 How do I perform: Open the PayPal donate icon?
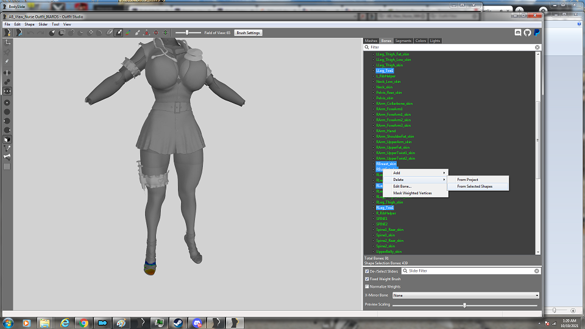(536, 33)
